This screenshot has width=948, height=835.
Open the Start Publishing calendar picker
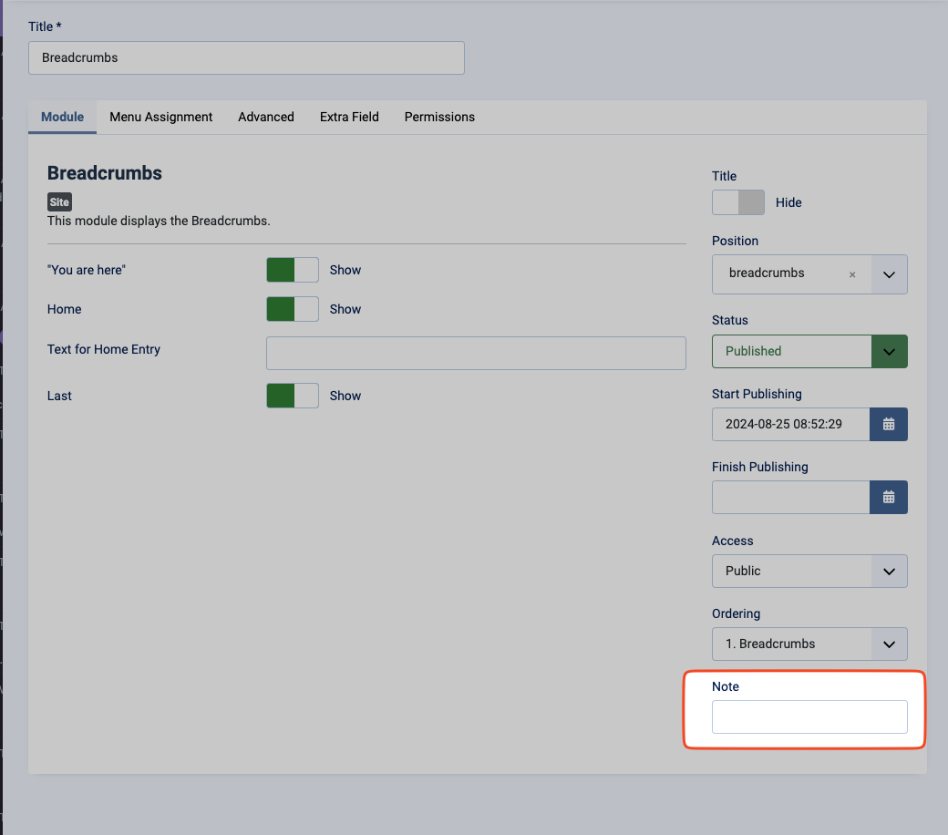(889, 425)
